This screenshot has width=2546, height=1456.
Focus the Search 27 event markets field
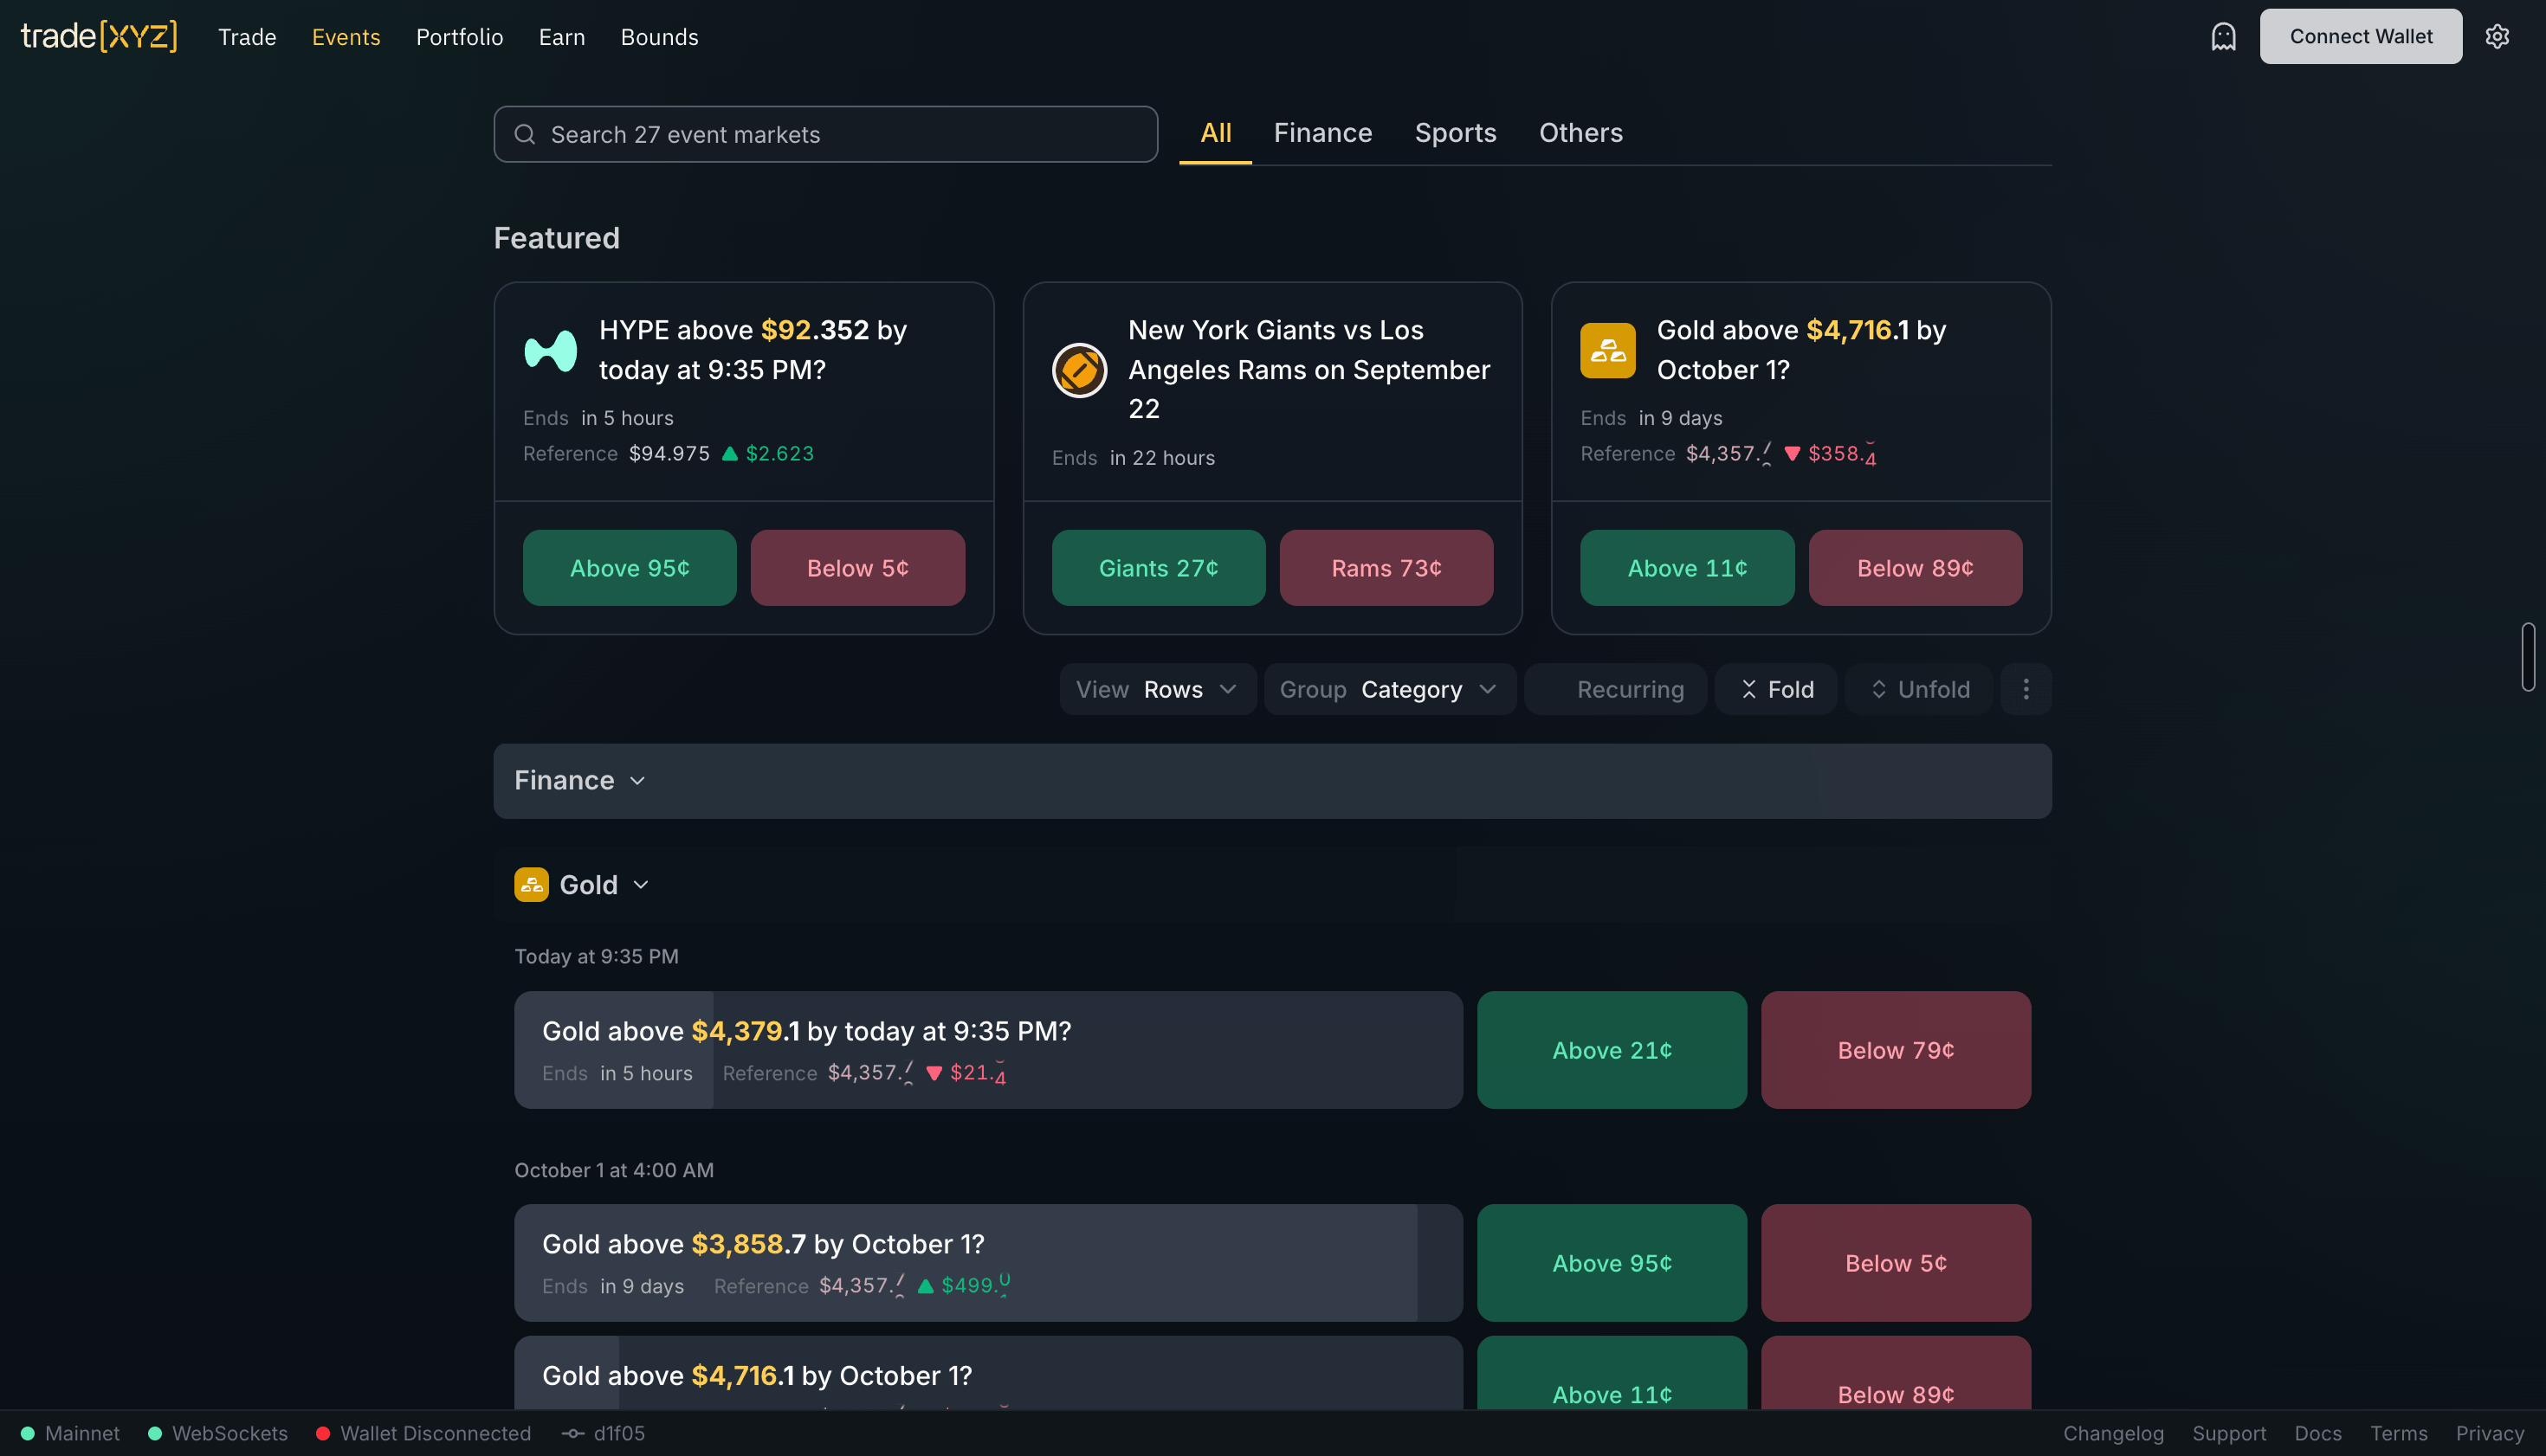point(825,134)
